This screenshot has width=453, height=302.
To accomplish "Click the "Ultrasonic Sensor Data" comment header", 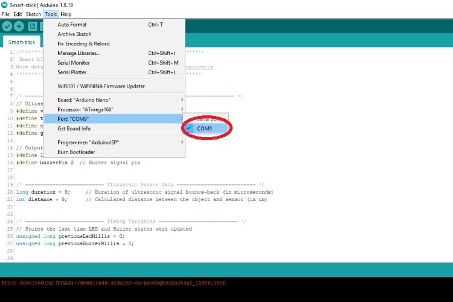I will (x=140, y=185).
